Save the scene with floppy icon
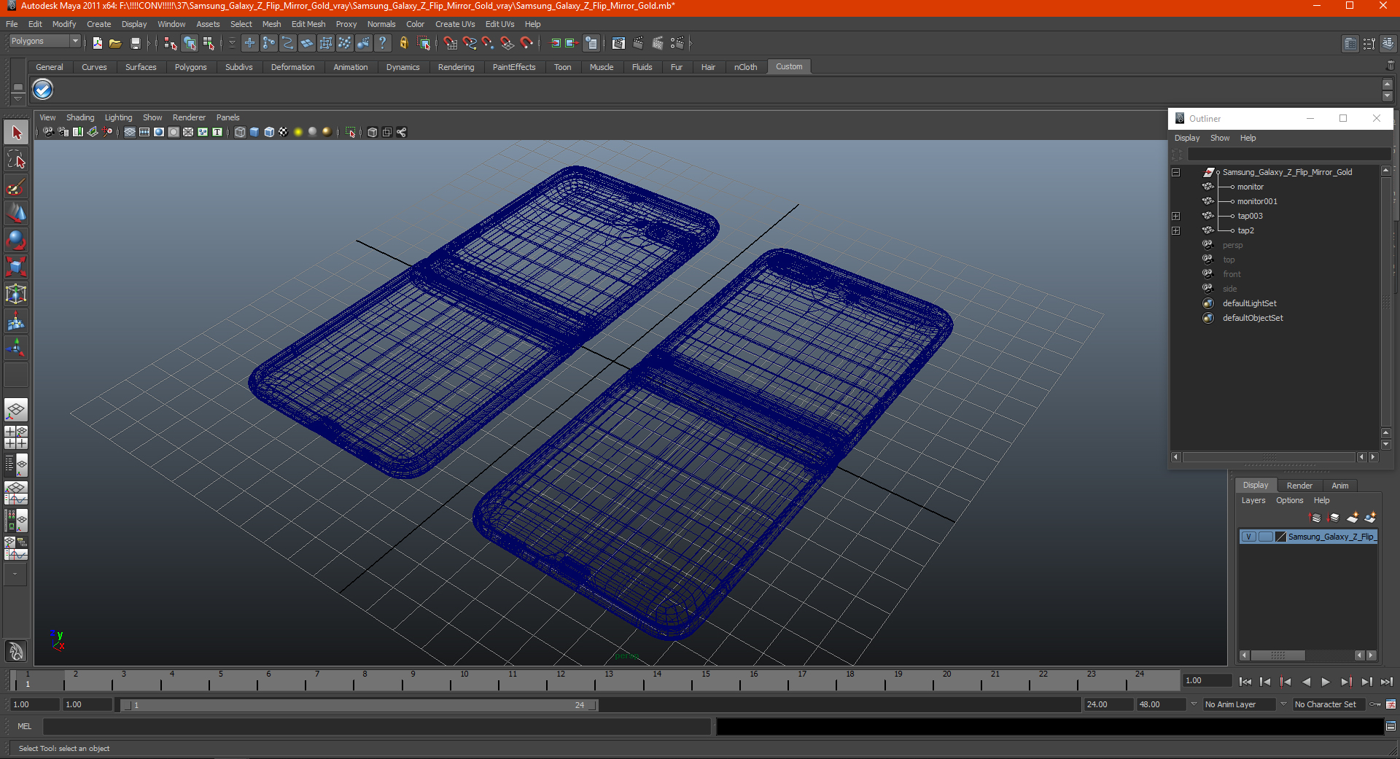Viewport: 1400px width, 759px height. 135,44
